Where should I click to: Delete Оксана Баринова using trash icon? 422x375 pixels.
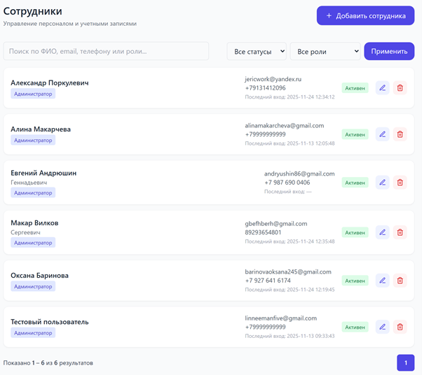click(x=400, y=281)
